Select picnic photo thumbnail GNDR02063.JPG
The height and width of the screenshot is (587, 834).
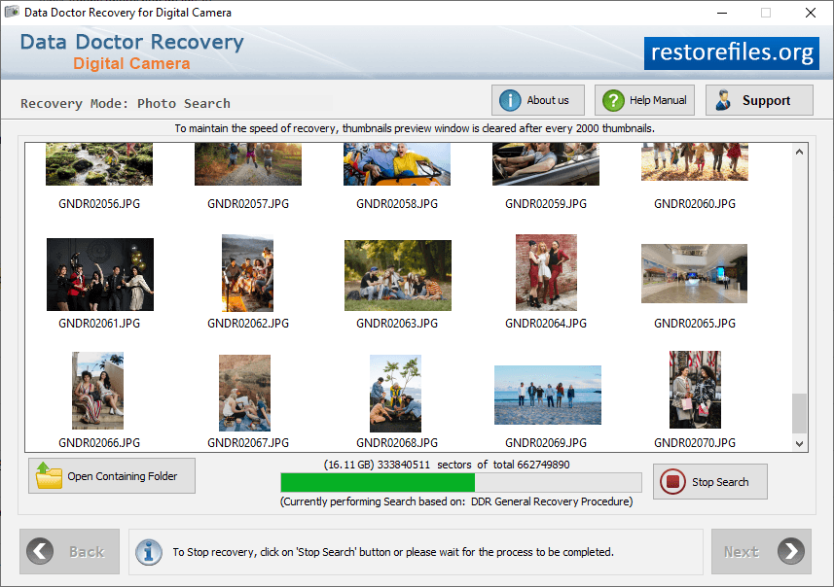[398, 275]
